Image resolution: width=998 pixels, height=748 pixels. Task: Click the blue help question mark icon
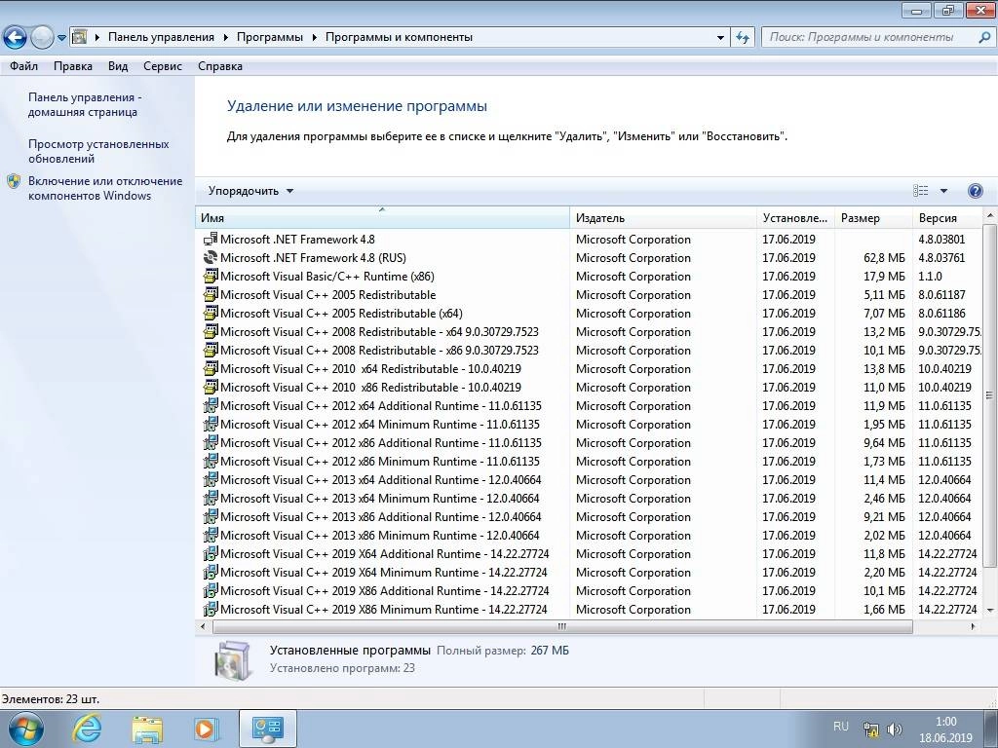[975, 191]
